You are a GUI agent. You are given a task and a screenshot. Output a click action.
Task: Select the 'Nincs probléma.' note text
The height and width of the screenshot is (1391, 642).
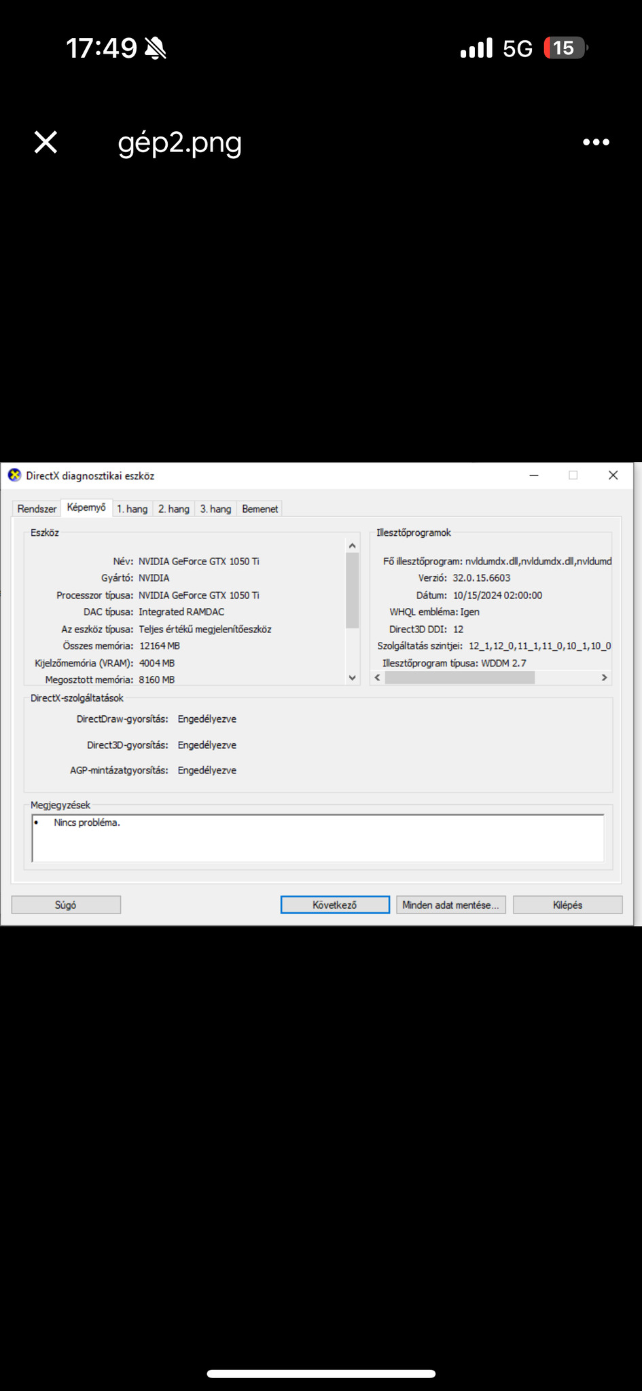tap(87, 823)
